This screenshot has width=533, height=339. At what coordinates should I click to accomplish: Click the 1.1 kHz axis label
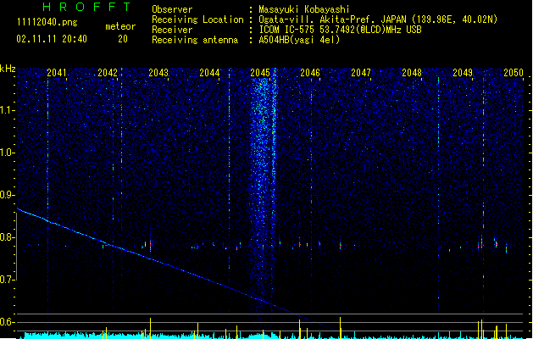click(8, 110)
